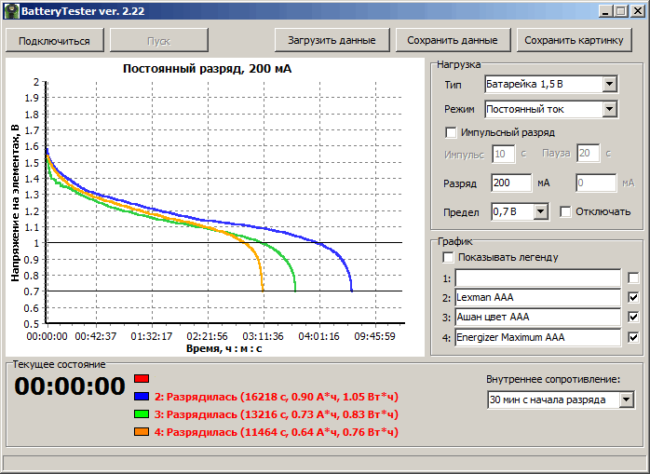Click the Подключиться button
This screenshot has height=474, width=650.
(x=54, y=40)
